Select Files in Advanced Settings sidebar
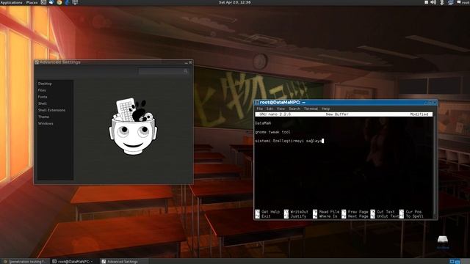The height and width of the screenshot is (264, 470). [x=42, y=90]
